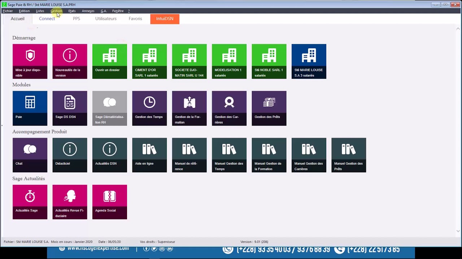The width and height of the screenshot is (462, 259).
Task: Open Nouveautés de la version tile
Action: click(70, 61)
